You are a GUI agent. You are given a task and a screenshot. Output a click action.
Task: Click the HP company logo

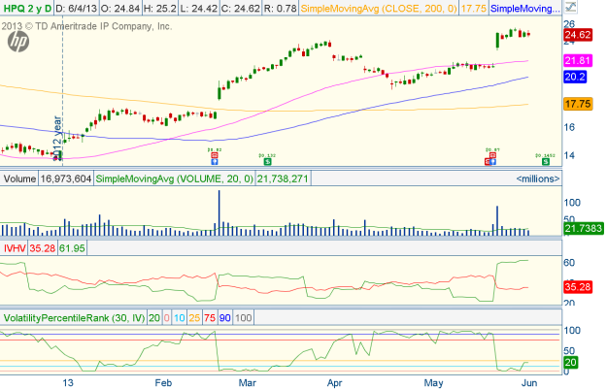[x=20, y=44]
